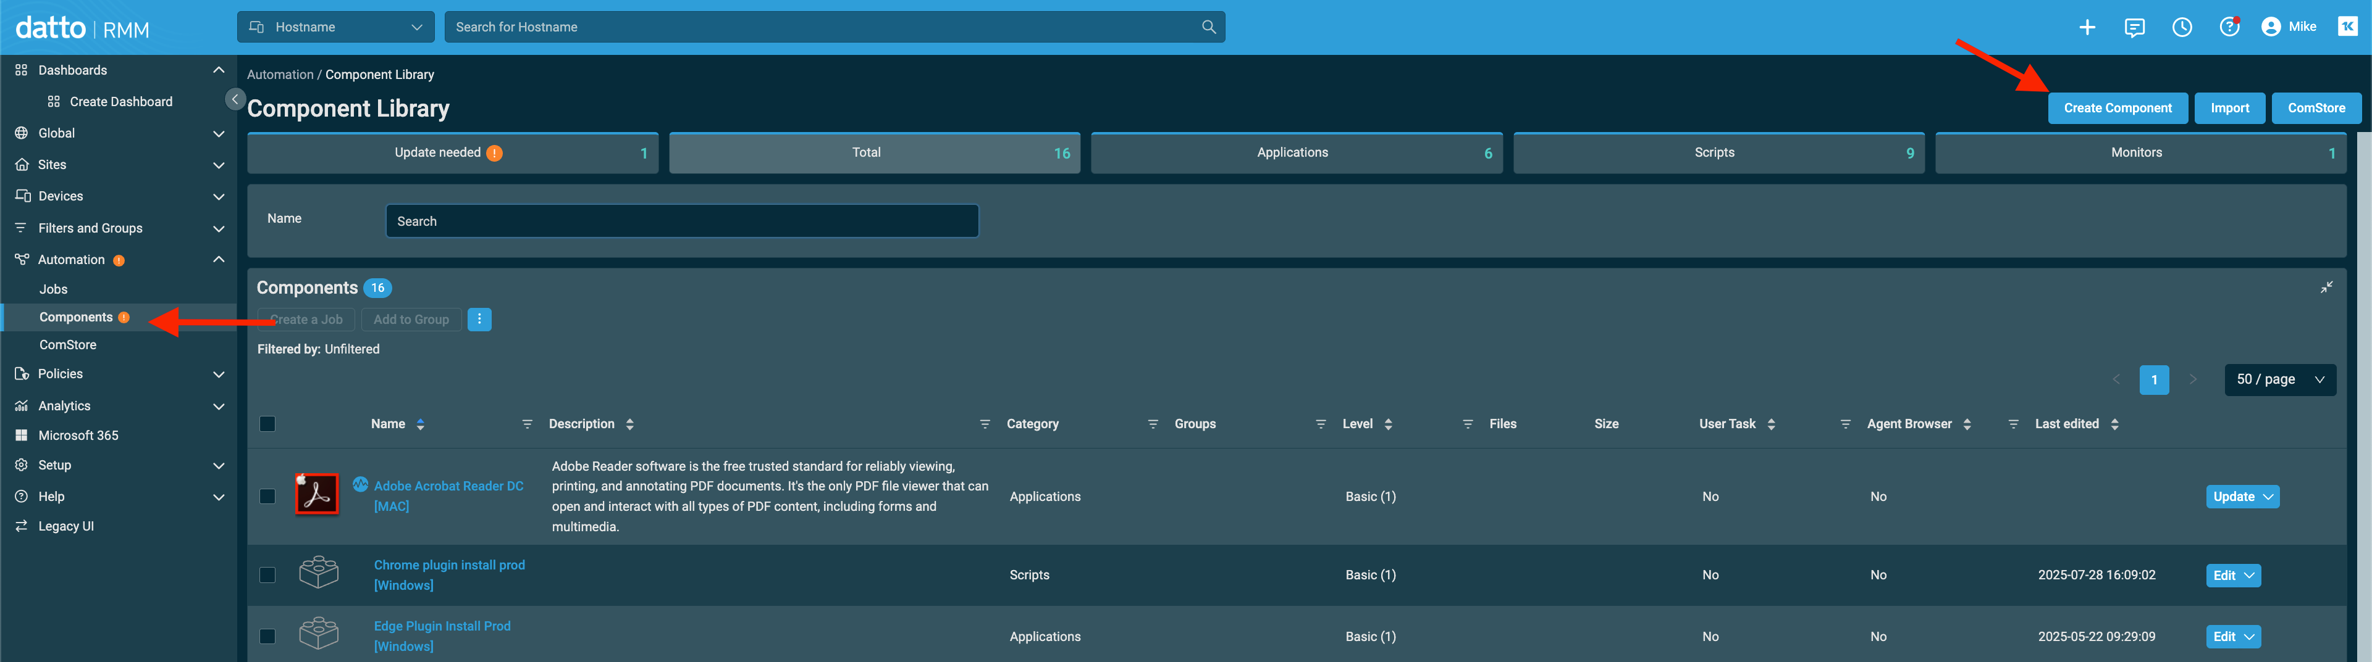The width and height of the screenshot is (2372, 662).
Task: Open the Edge Plugin Install Prod link
Action: tap(442, 626)
